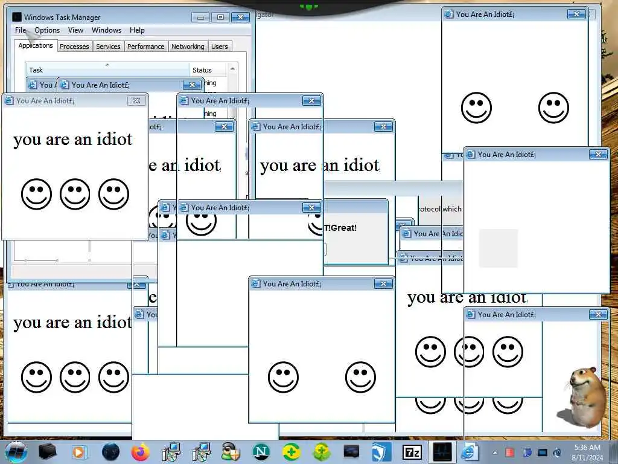
Task: Launch Netscape Navigator from the taskbar
Action: (261, 452)
